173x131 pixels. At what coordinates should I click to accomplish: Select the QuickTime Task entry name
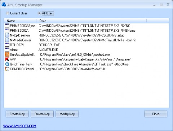click(21, 64)
